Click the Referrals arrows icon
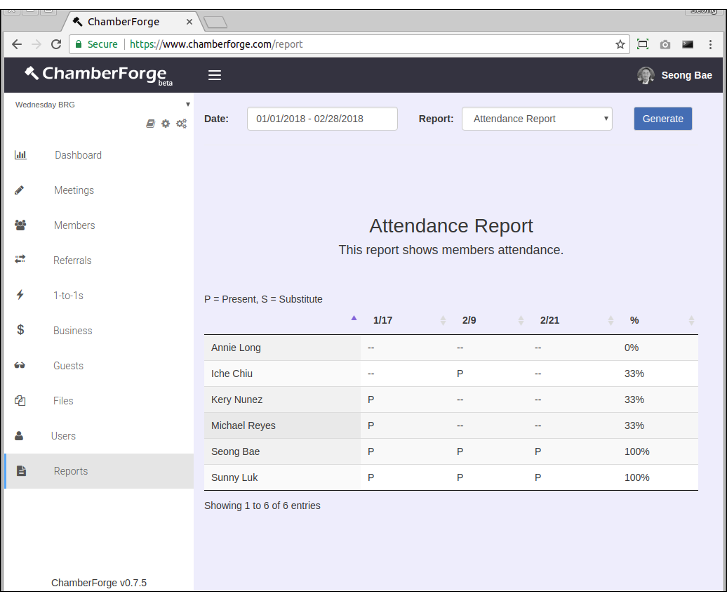 pyautogui.click(x=20, y=260)
